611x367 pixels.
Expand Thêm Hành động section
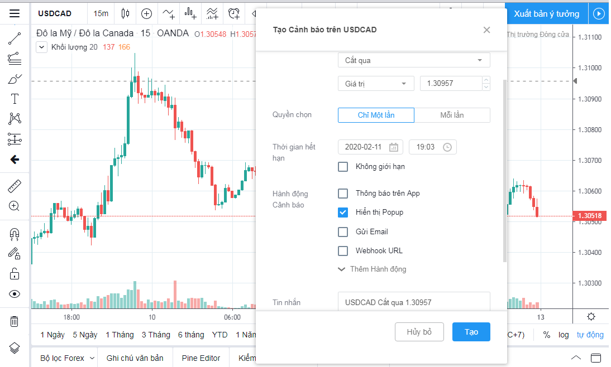pos(372,269)
